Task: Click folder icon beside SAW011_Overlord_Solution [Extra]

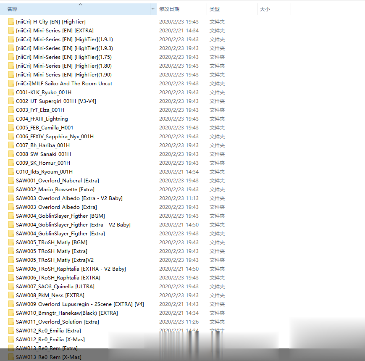Action: [11, 322]
